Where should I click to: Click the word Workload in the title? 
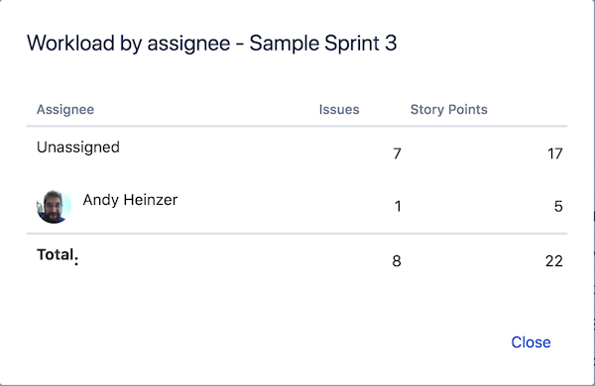(70, 43)
